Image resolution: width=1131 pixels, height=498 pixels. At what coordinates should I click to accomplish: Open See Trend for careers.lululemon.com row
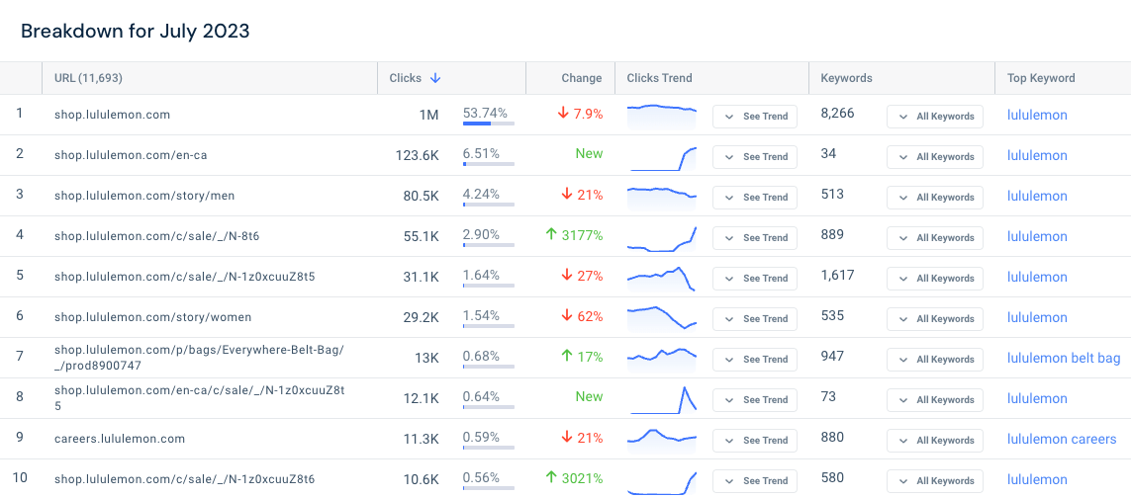pos(754,440)
